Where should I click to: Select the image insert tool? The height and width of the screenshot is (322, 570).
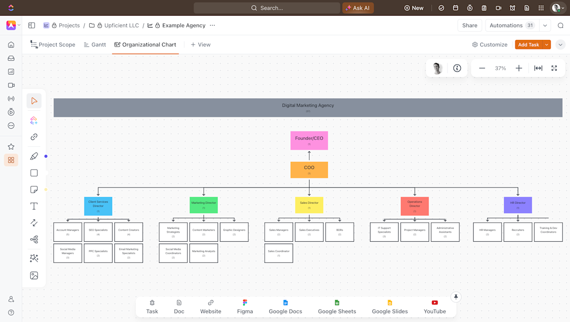34,275
